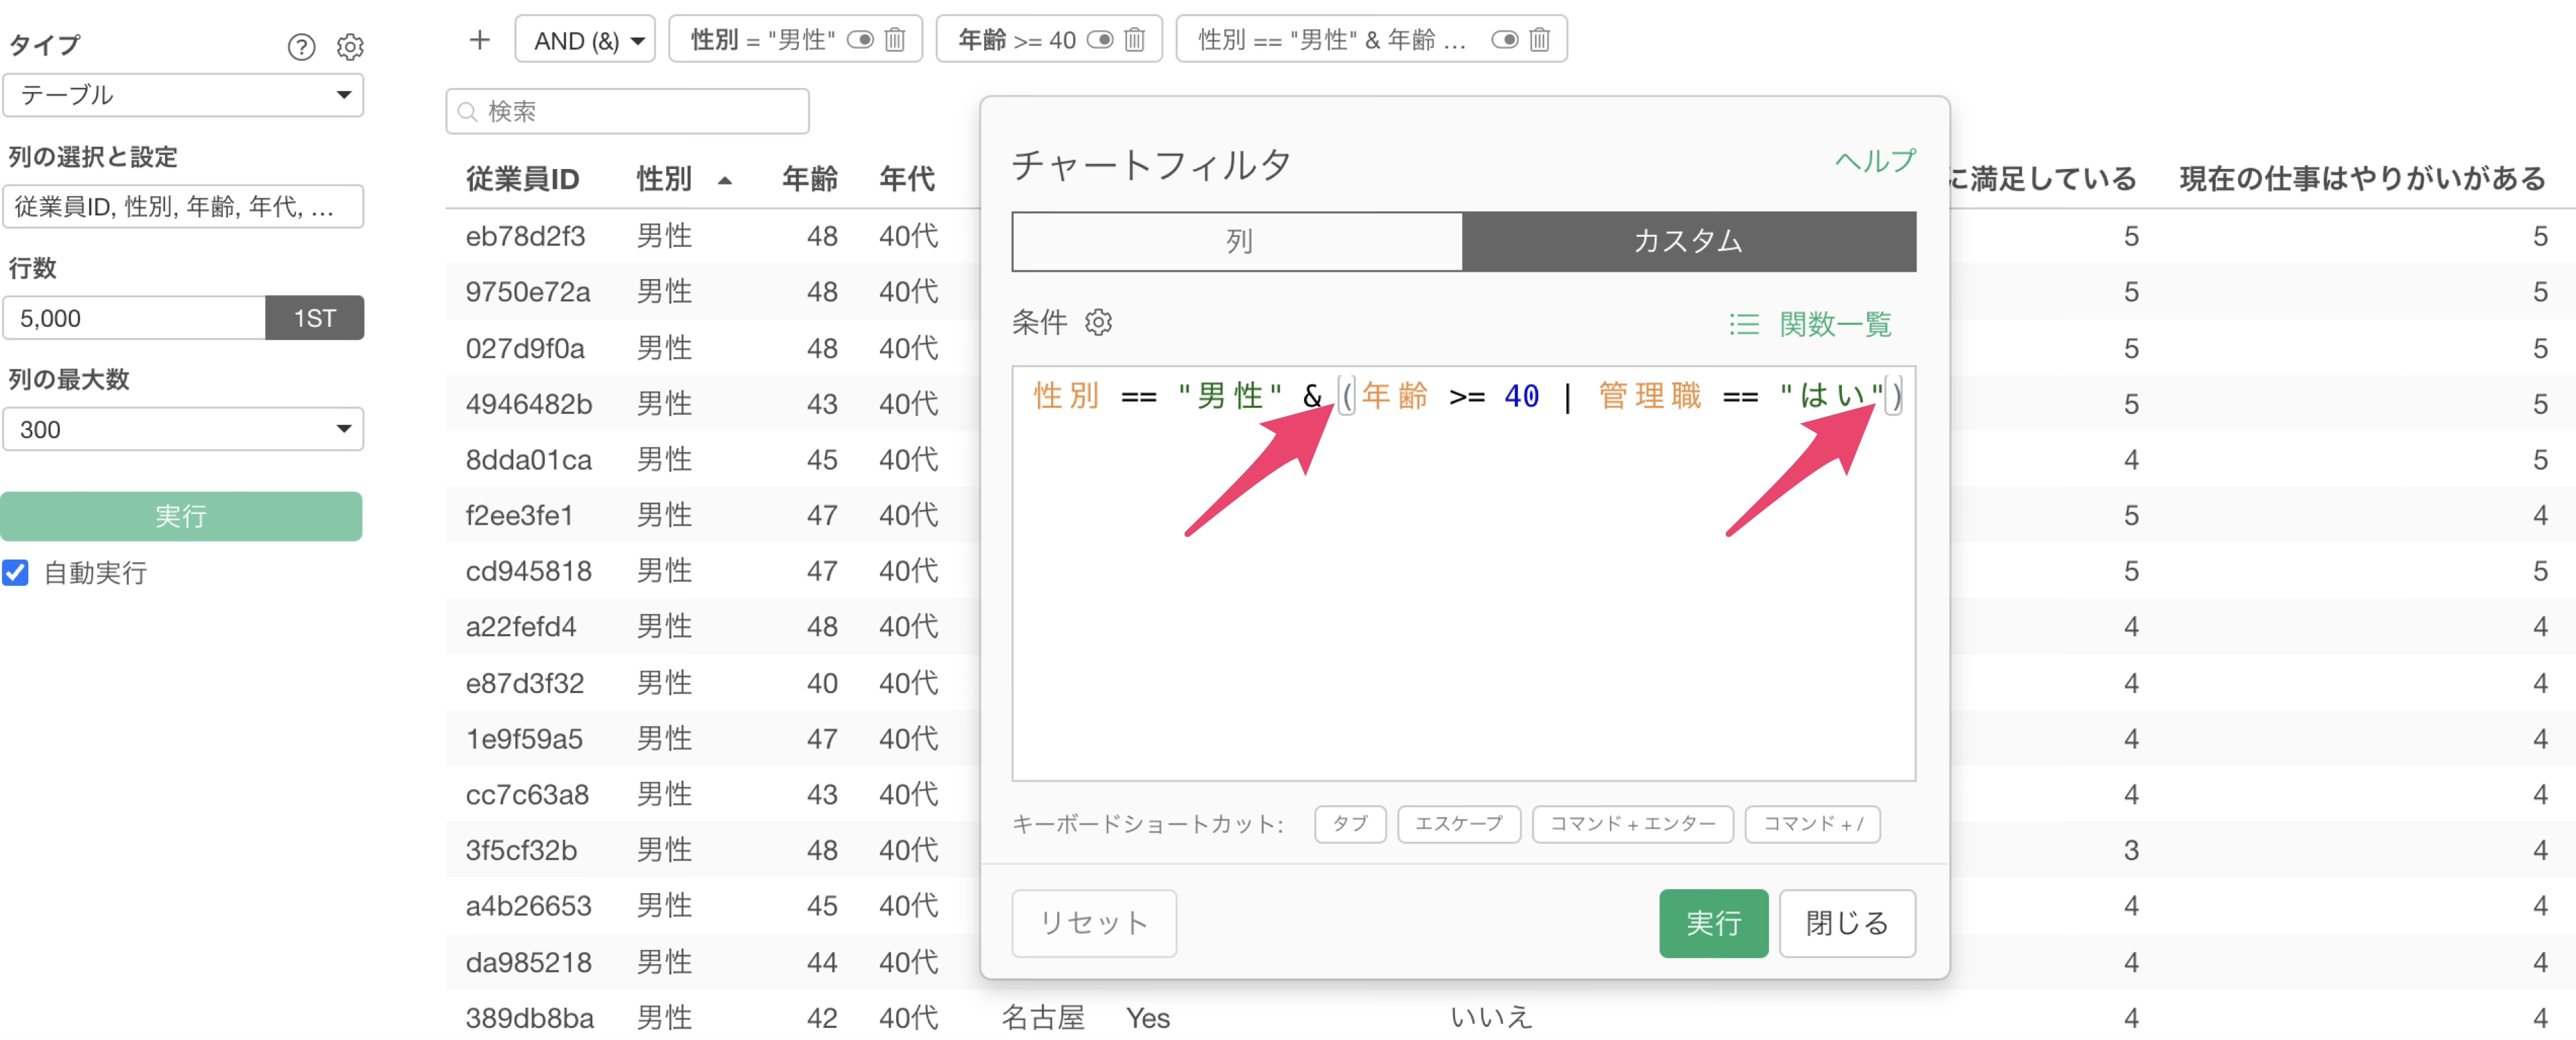Screen dimensions: 2576x1040
Task: Open the AND (&) operator dropdown
Action: (585, 40)
